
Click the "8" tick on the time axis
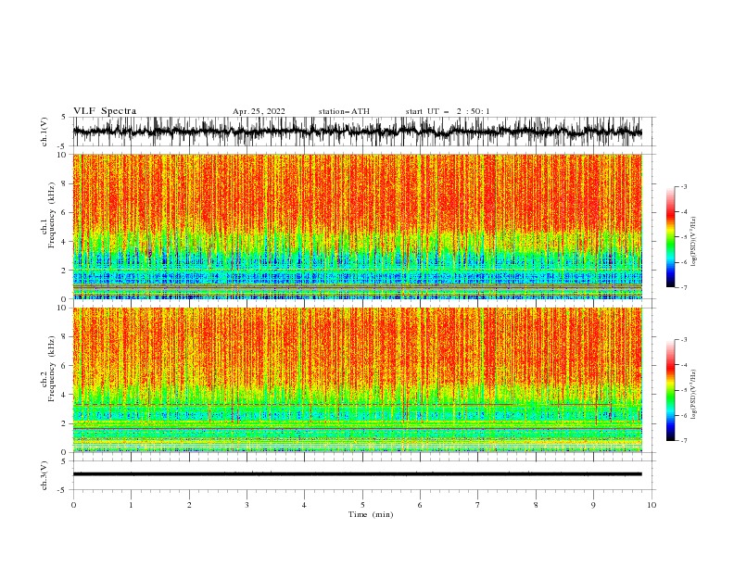click(x=536, y=505)
